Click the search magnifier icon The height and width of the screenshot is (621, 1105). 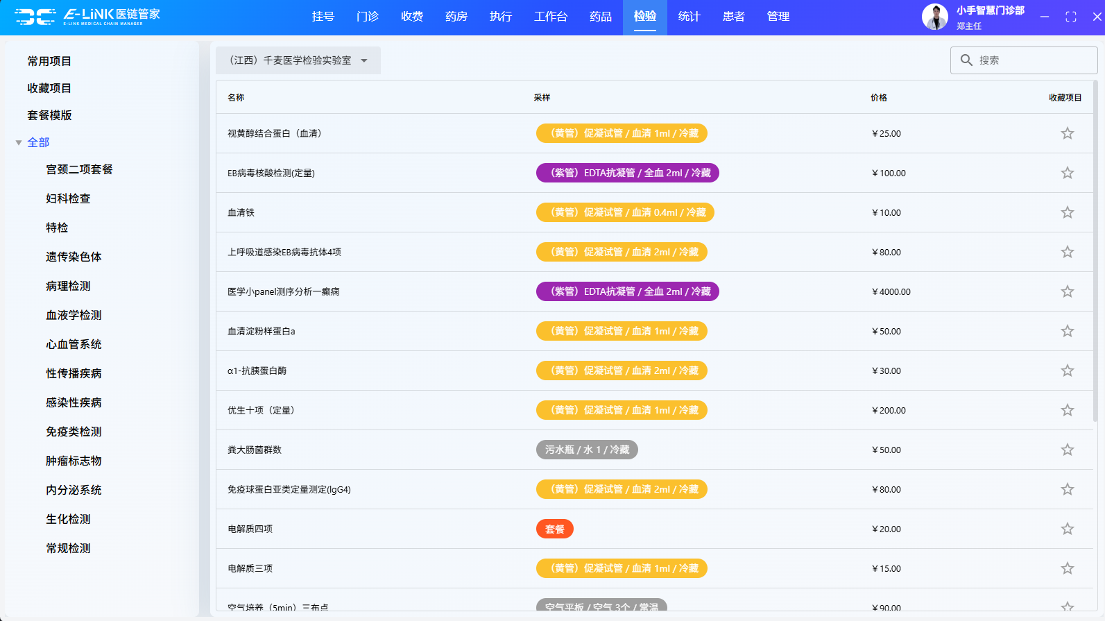966,60
